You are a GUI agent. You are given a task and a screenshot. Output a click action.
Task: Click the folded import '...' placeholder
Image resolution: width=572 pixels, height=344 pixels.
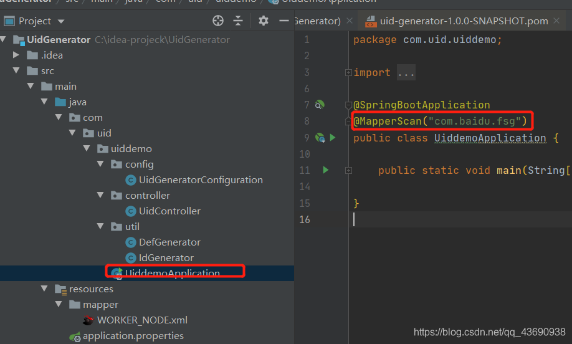[x=406, y=72]
